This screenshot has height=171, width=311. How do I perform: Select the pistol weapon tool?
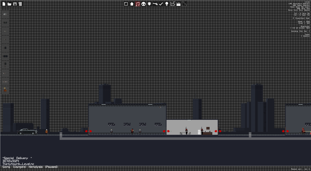(155, 4)
